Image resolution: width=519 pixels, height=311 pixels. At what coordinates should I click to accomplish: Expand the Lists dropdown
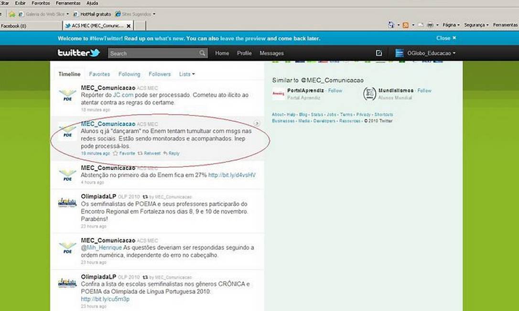point(187,74)
